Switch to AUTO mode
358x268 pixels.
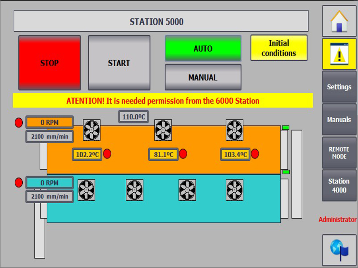coord(203,48)
